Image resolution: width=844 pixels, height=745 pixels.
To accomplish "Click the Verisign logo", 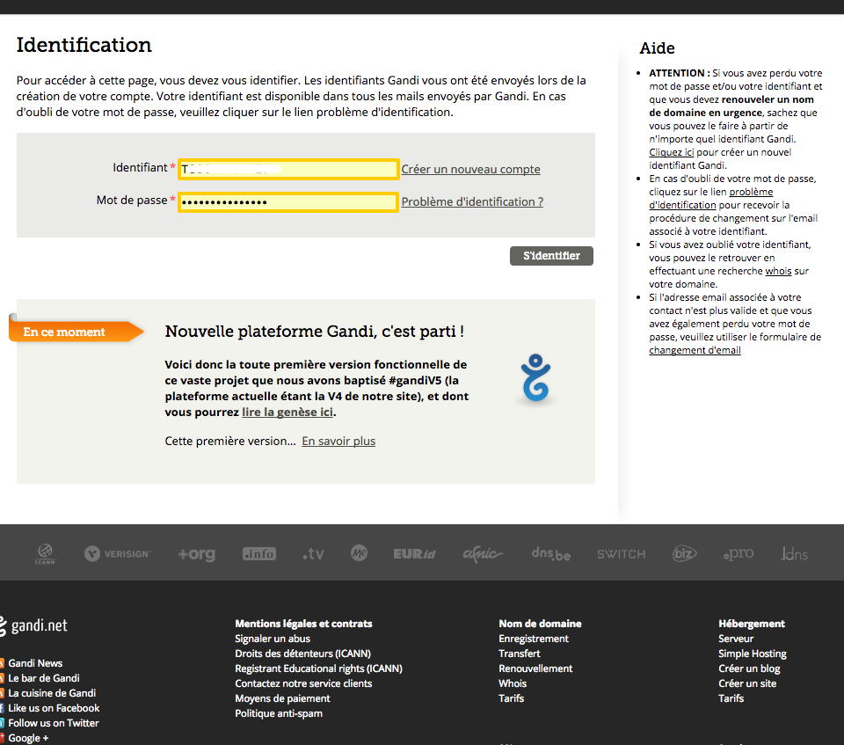I will point(118,554).
